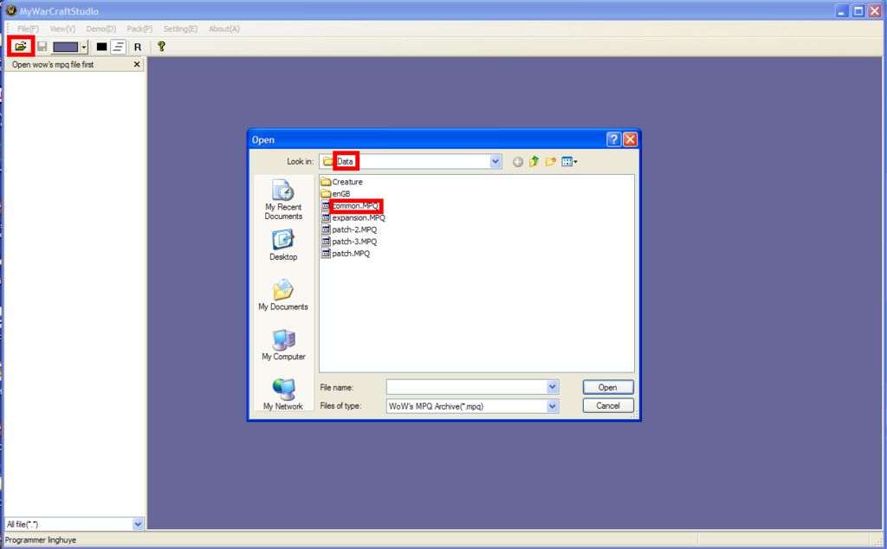Open the View menu icon in the dialog
The width and height of the screenshot is (887, 549).
569,162
